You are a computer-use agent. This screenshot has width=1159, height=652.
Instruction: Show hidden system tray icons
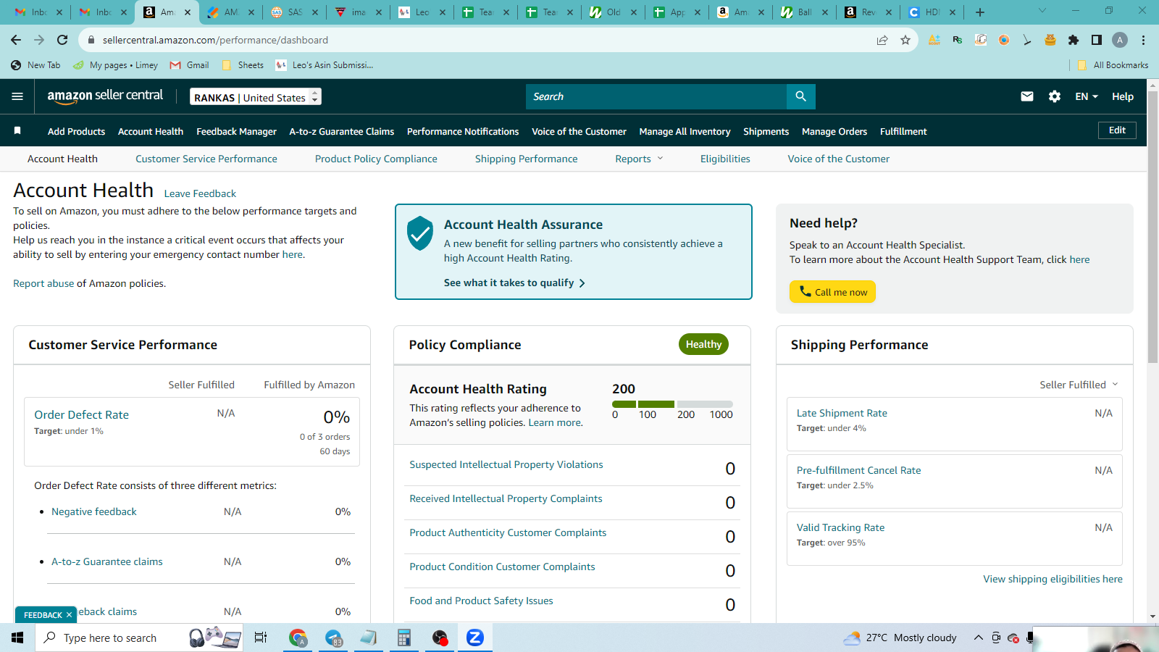point(978,638)
